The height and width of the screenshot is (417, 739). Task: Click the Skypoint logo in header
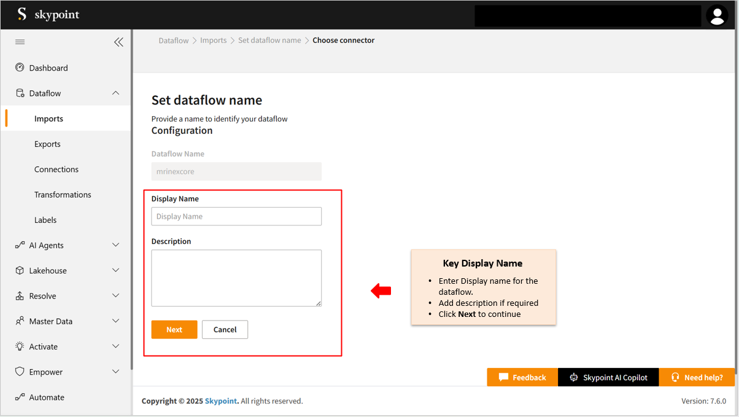coord(48,14)
